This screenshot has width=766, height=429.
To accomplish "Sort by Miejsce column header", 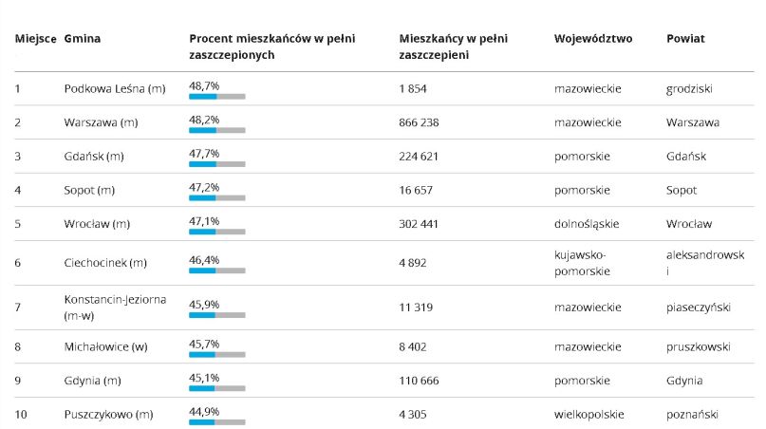I will tap(35, 39).
